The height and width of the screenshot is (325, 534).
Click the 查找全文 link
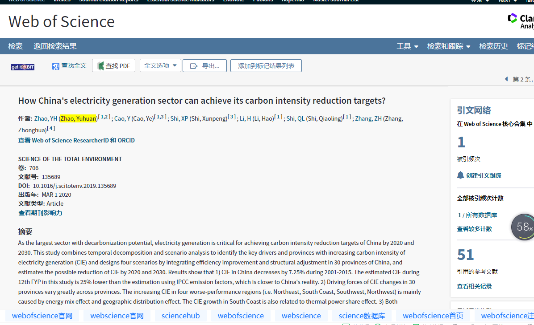(74, 65)
